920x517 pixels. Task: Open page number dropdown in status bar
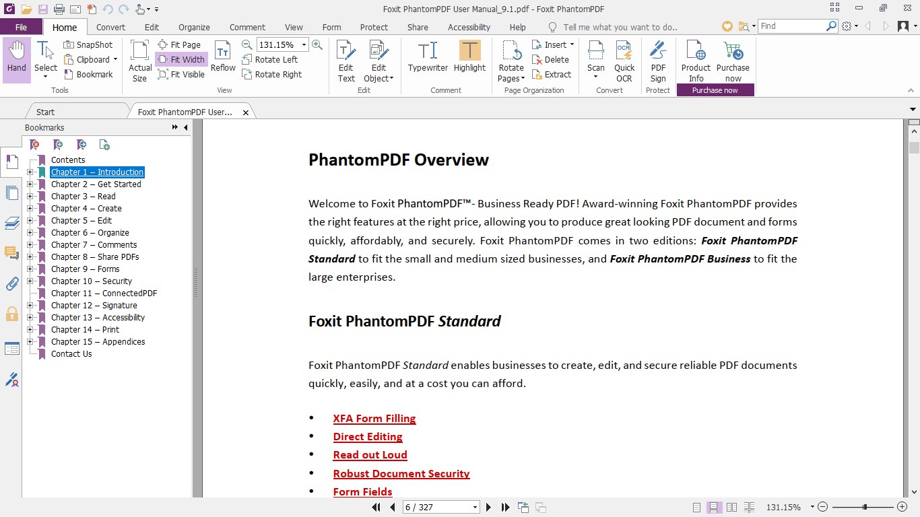(x=475, y=508)
